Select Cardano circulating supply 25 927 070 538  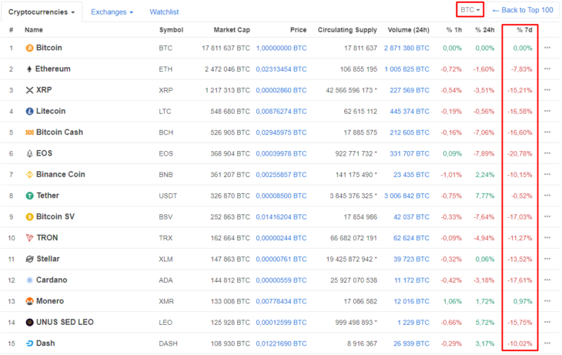tap(353, 280)
